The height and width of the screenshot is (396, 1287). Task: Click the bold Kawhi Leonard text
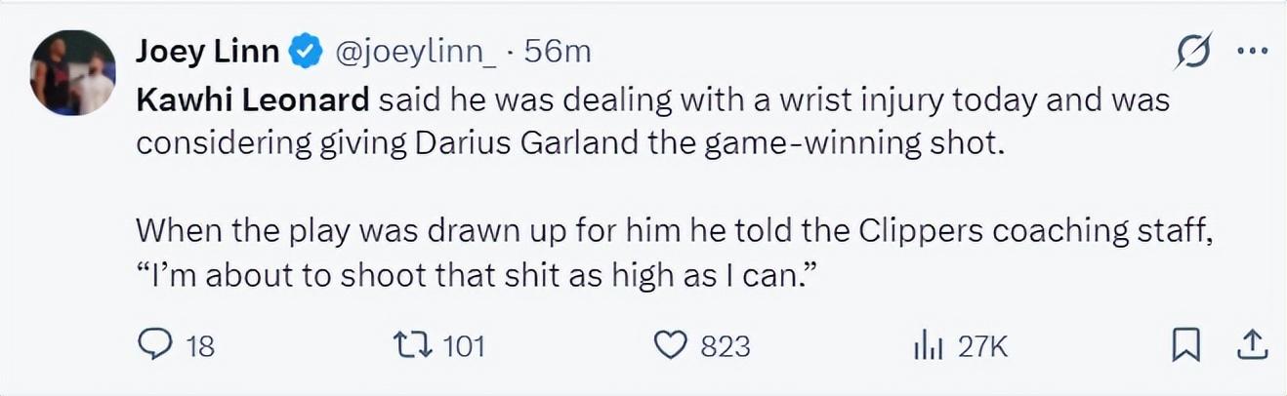coord(253,100)
